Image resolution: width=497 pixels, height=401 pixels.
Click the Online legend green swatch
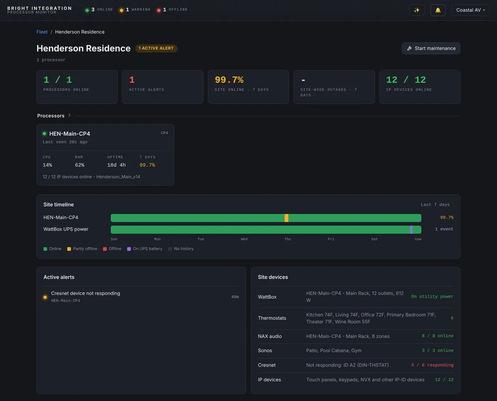[x=45, y=249]
